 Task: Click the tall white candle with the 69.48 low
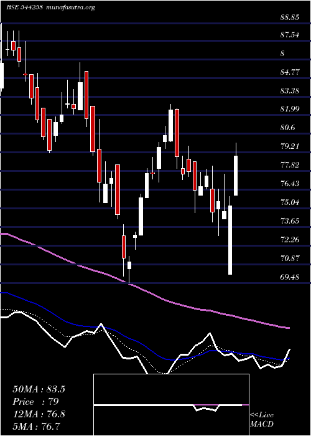click(230, 240)
